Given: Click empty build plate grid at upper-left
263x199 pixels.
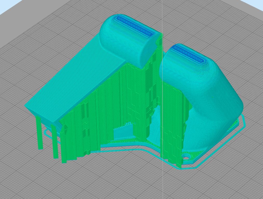Looking at the screenshot, I should click(39, 39).
